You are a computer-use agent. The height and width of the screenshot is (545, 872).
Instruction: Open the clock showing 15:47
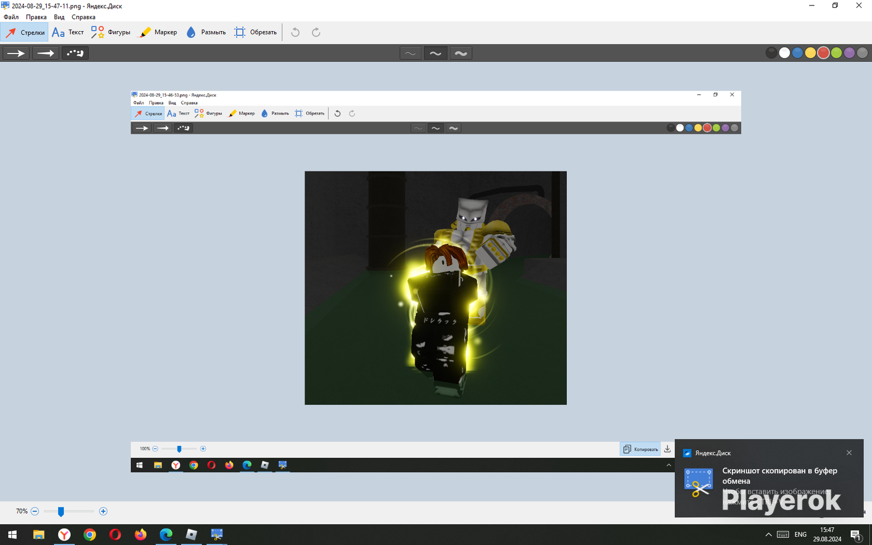pos(827,535)
